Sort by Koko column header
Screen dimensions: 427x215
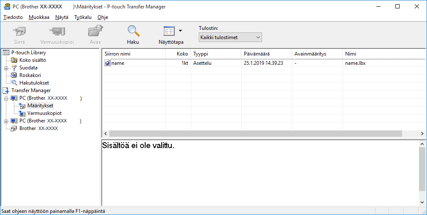178,54
